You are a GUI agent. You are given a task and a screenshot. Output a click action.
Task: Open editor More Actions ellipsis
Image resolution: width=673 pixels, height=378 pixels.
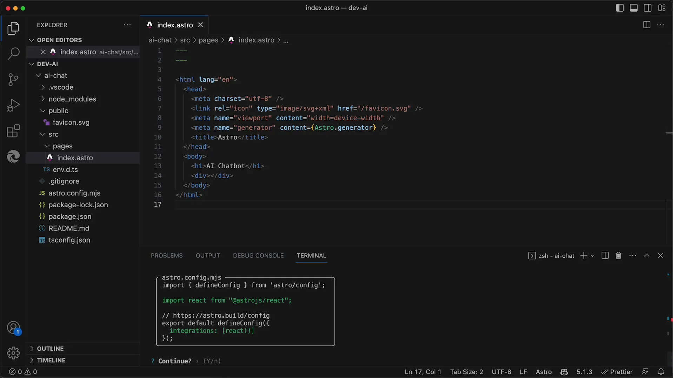click(x=661, y=25)
